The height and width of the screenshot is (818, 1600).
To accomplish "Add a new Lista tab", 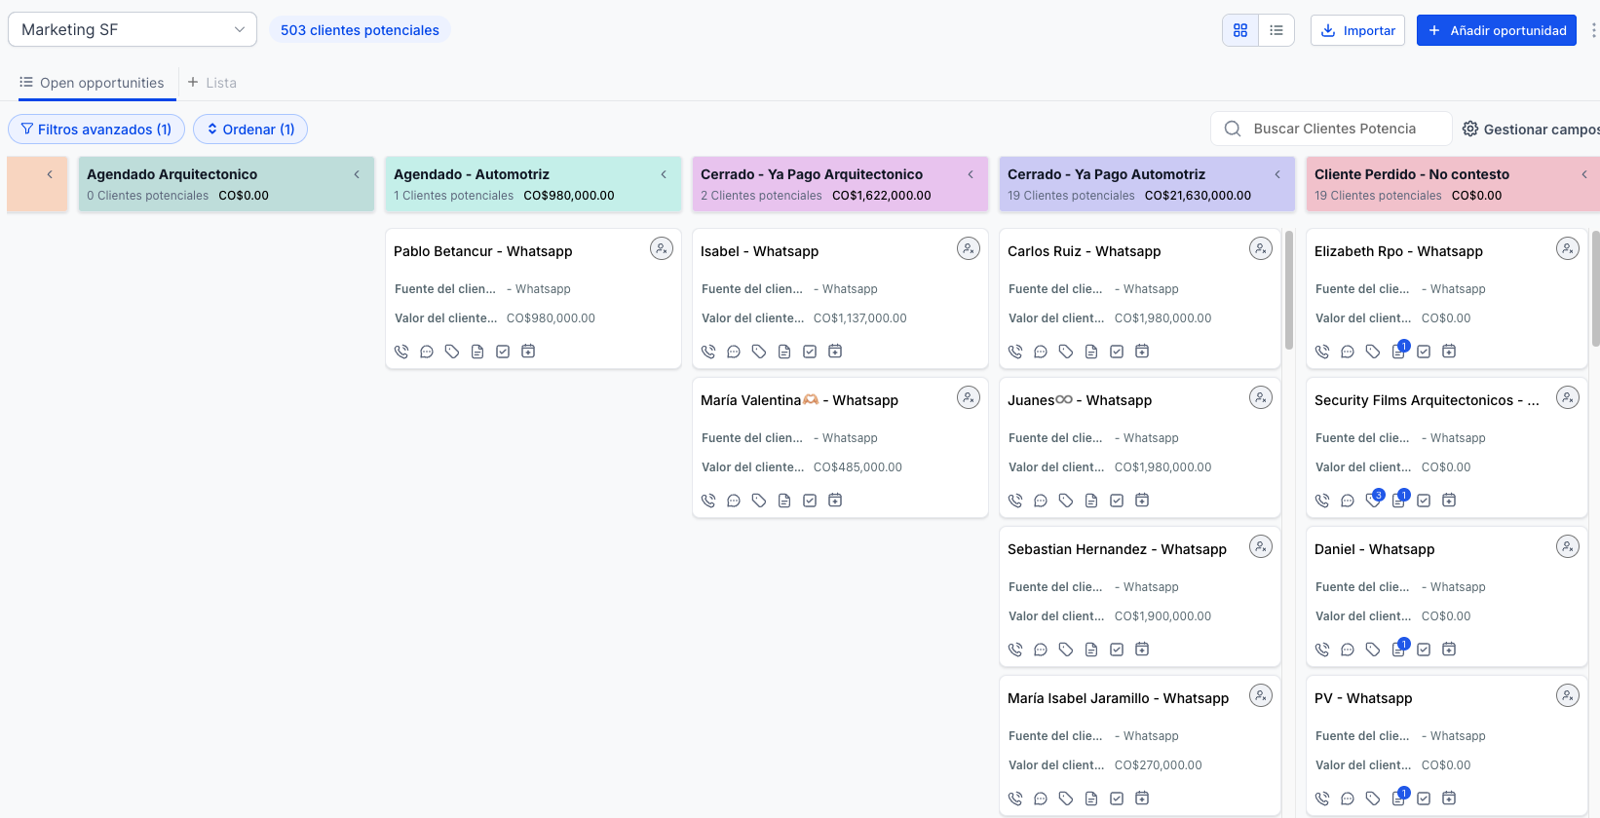I will point(212,83).
